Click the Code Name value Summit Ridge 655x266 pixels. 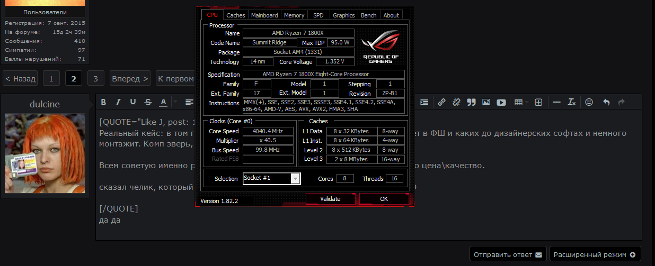point(270,42)
